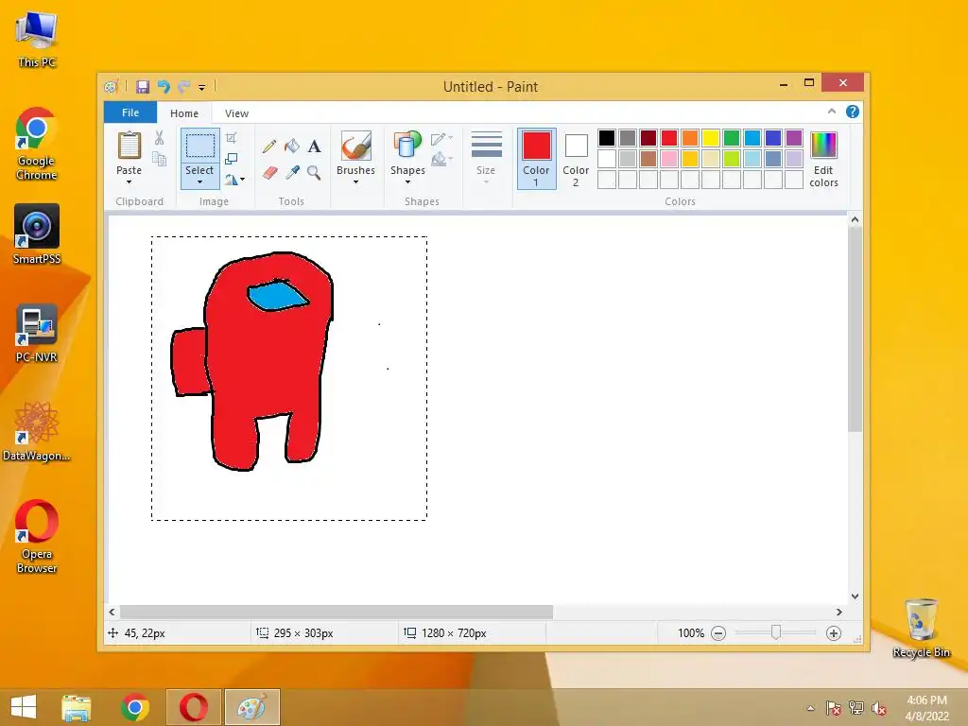Click the Resize icon in Image group
Image resolution: width=968 pixels, height=726 pixels.
232,159
